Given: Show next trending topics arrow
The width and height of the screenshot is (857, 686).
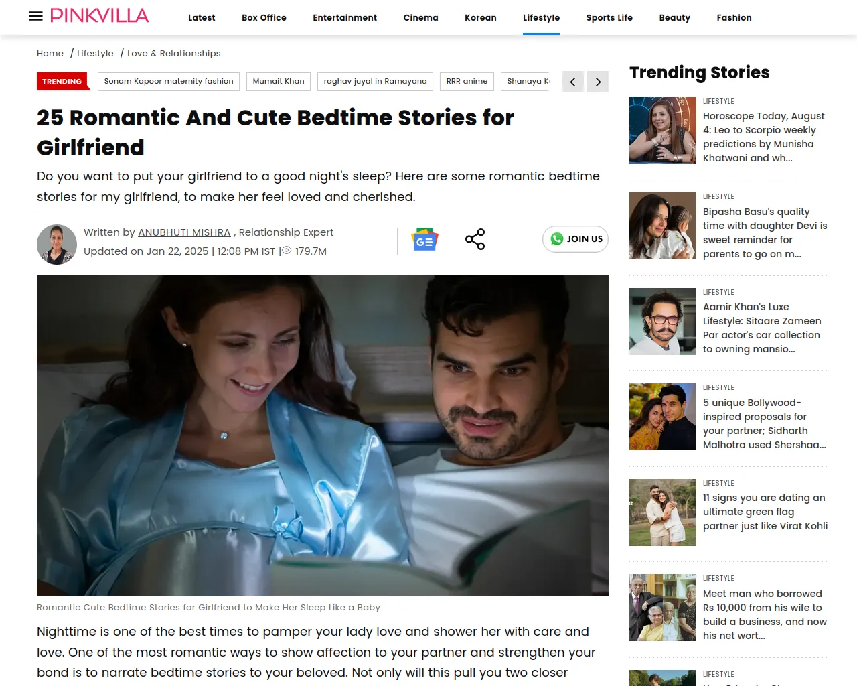Looking at the screenshot, I should [x=598, y=82].
